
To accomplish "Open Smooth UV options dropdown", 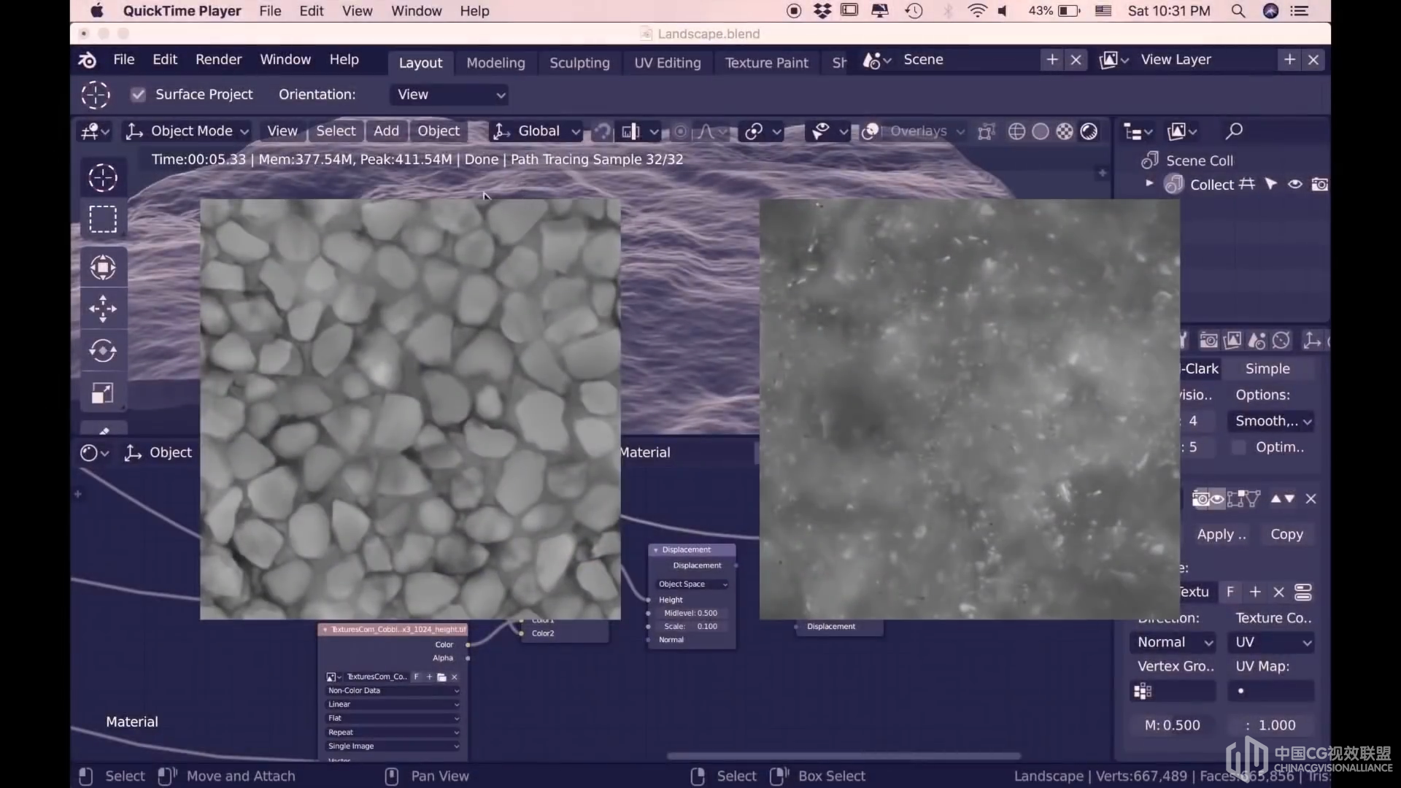I will click(1272, 421).
